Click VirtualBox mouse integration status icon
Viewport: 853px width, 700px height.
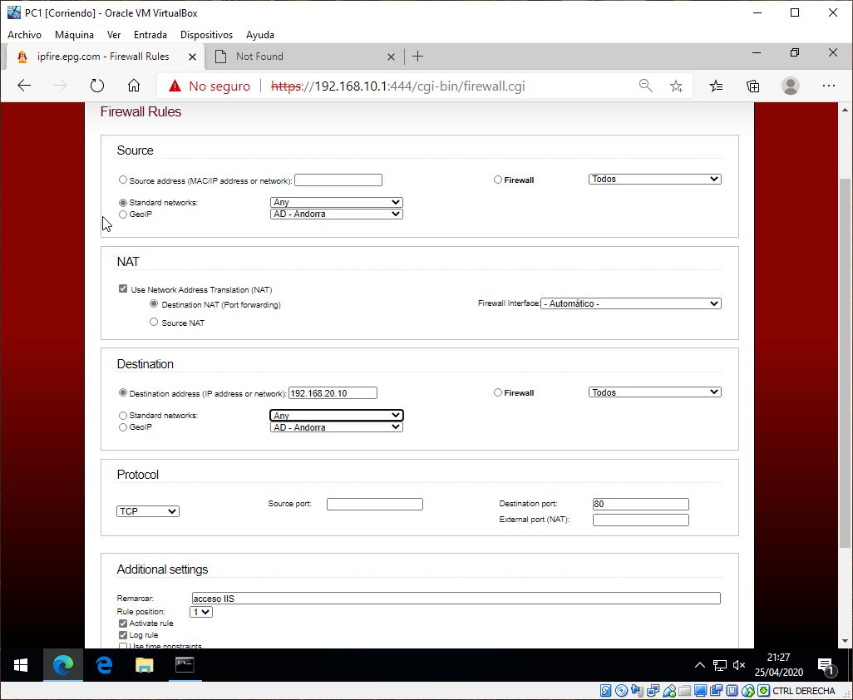tap(748, 691)
